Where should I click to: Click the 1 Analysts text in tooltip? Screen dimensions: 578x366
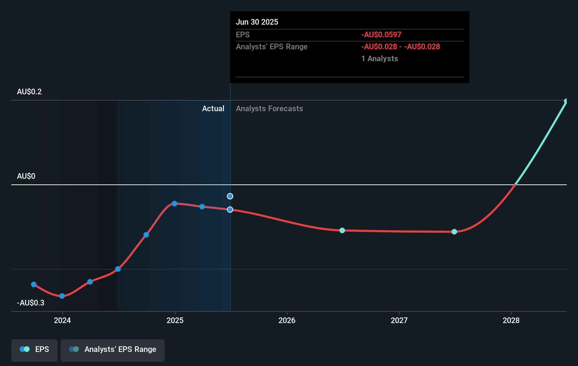[x=379, y=59]
